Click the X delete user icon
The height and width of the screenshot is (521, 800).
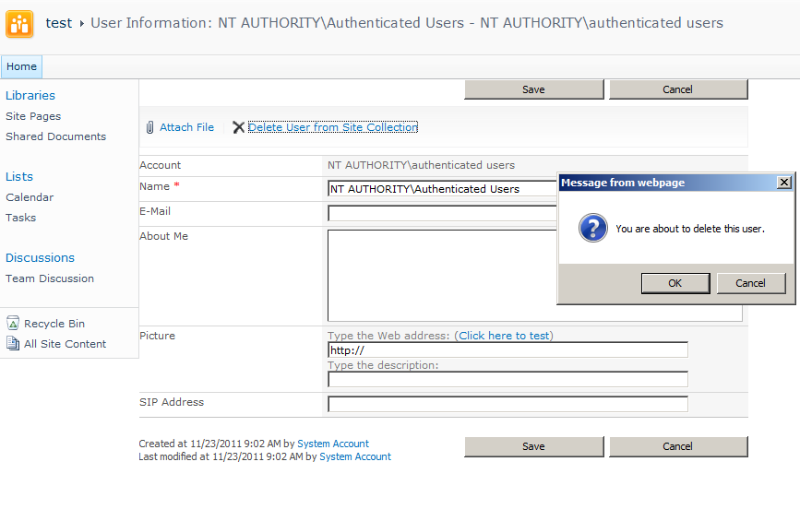coord(238,127)
